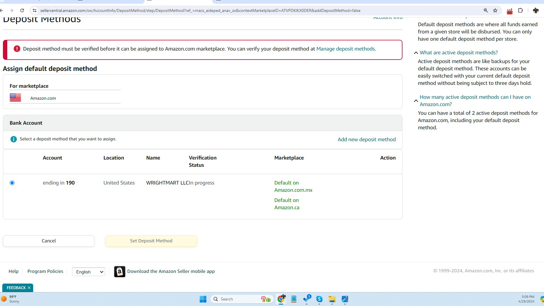Click the 'ending in 190' account text
The width and height of the screenshot is (544, 306).
point(59,183)
